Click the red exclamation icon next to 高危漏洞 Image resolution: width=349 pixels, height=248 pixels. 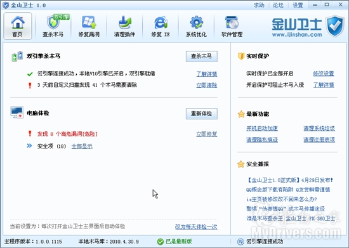click(x=30, y=134)
